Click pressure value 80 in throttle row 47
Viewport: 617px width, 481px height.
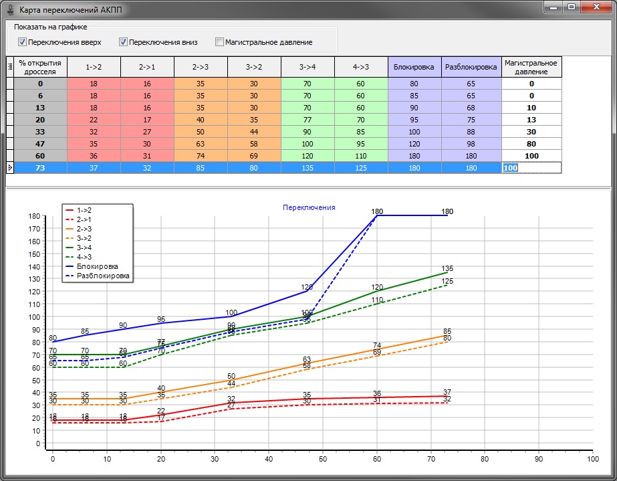tap(531, 144)
